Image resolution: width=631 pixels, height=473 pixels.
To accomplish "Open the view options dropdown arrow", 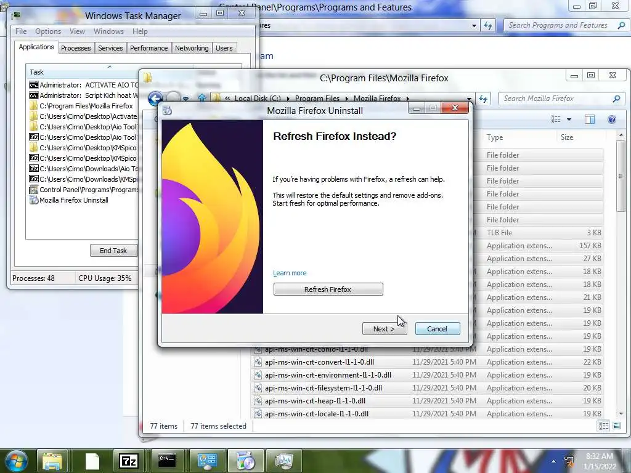I will pyautogui.click(x=569, y=119).
